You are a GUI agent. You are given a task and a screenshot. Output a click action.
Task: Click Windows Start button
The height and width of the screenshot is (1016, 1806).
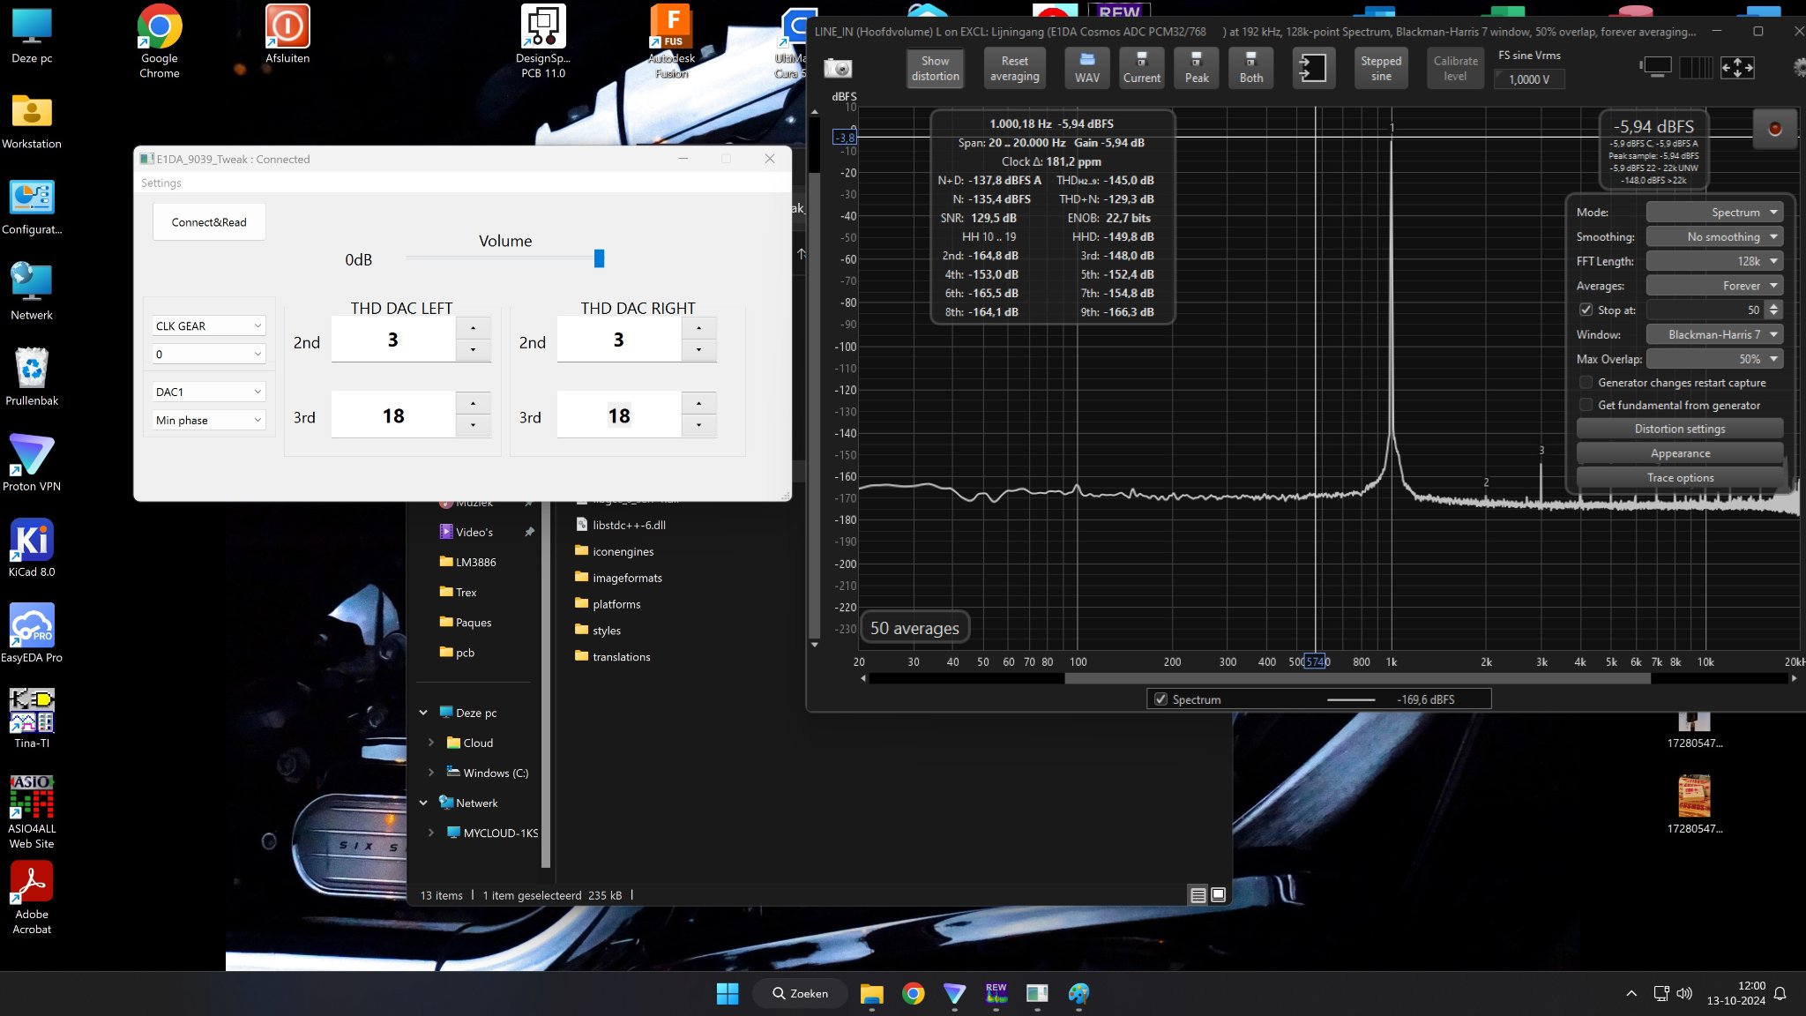pyautogui.click(x=728, y=994)
